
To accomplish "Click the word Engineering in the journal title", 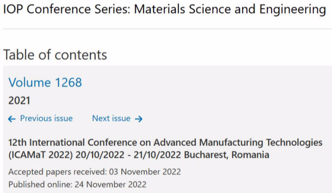I will [293, 10].
